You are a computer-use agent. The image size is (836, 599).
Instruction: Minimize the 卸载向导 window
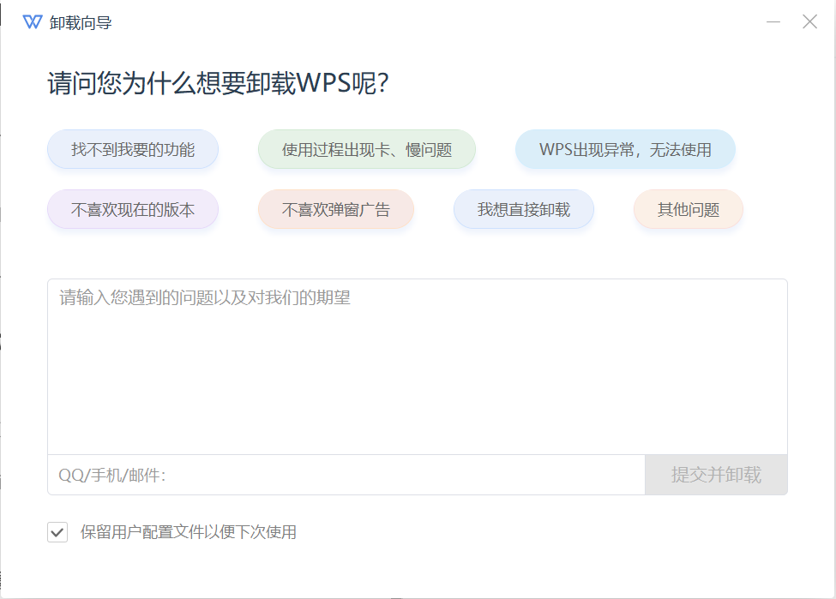tap(773, 21)
